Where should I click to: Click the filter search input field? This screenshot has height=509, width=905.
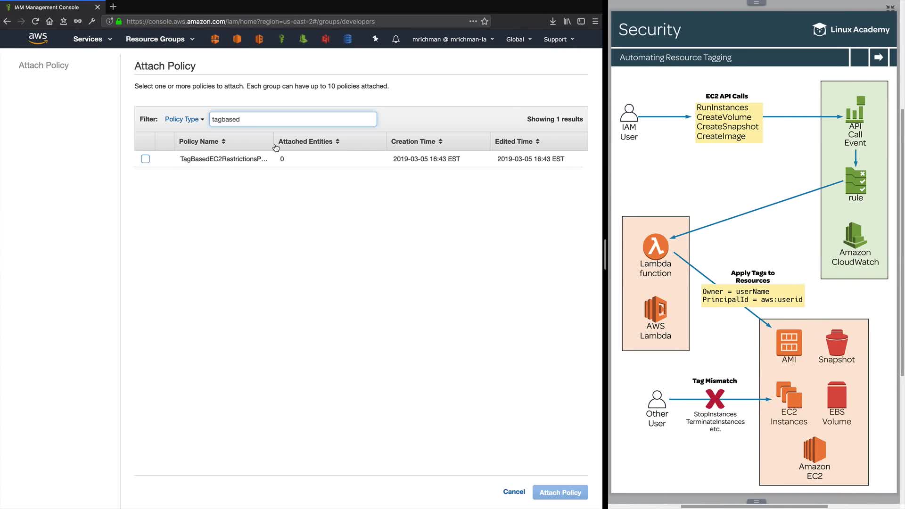click(293, 119)
